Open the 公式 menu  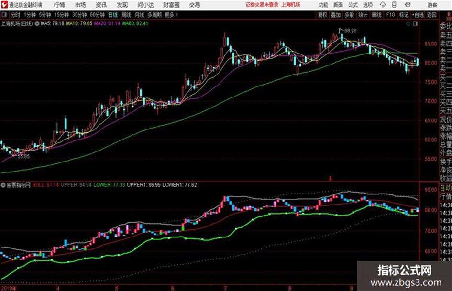(353, 5)
